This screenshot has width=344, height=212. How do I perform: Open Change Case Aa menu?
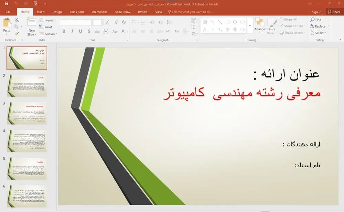115,31
